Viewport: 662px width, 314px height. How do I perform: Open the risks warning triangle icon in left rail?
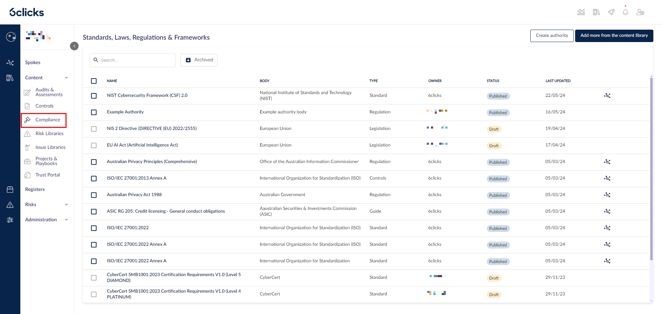click(x=10, y=205)
